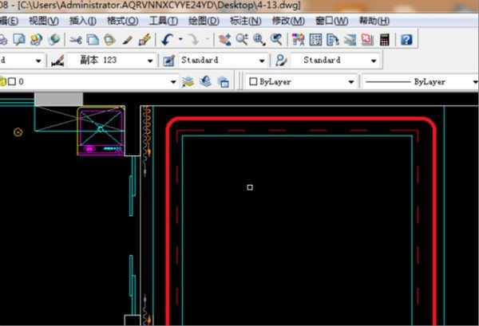This screenshot has height=326, width=479.
Task: Open the 窗口(W) menu
Action: [x=331, y=20]
